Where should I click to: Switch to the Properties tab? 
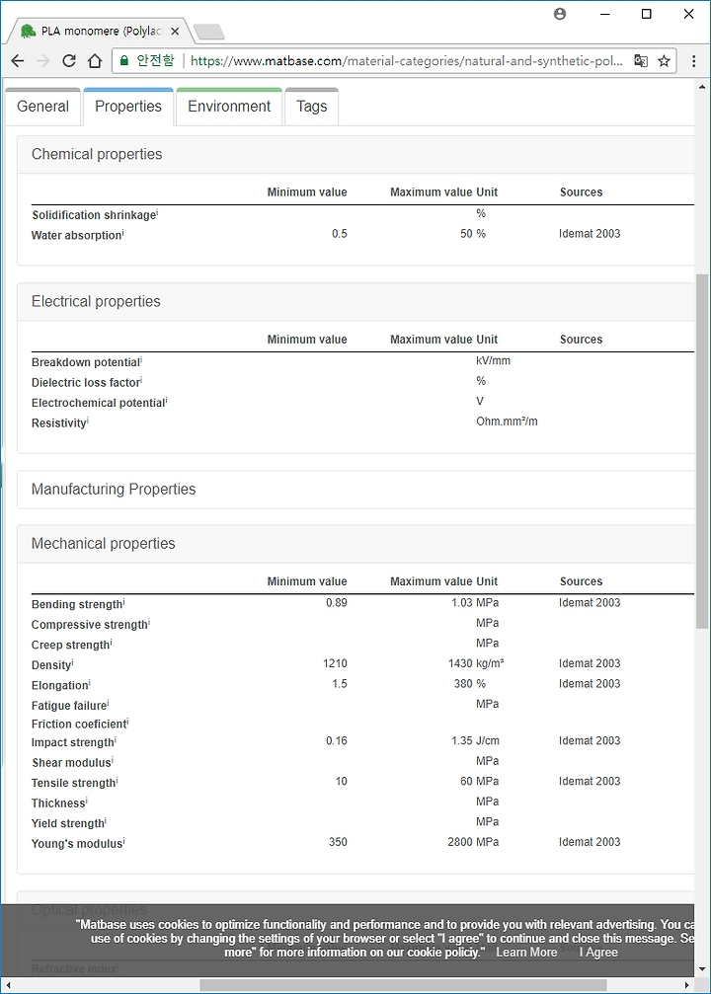tap(128, 107)
